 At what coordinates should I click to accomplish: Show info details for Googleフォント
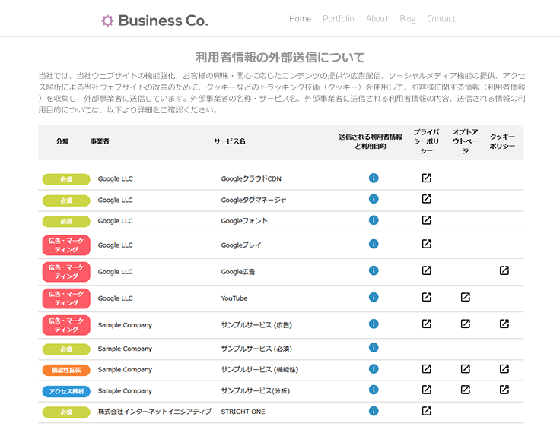click(x=374, y=220)
